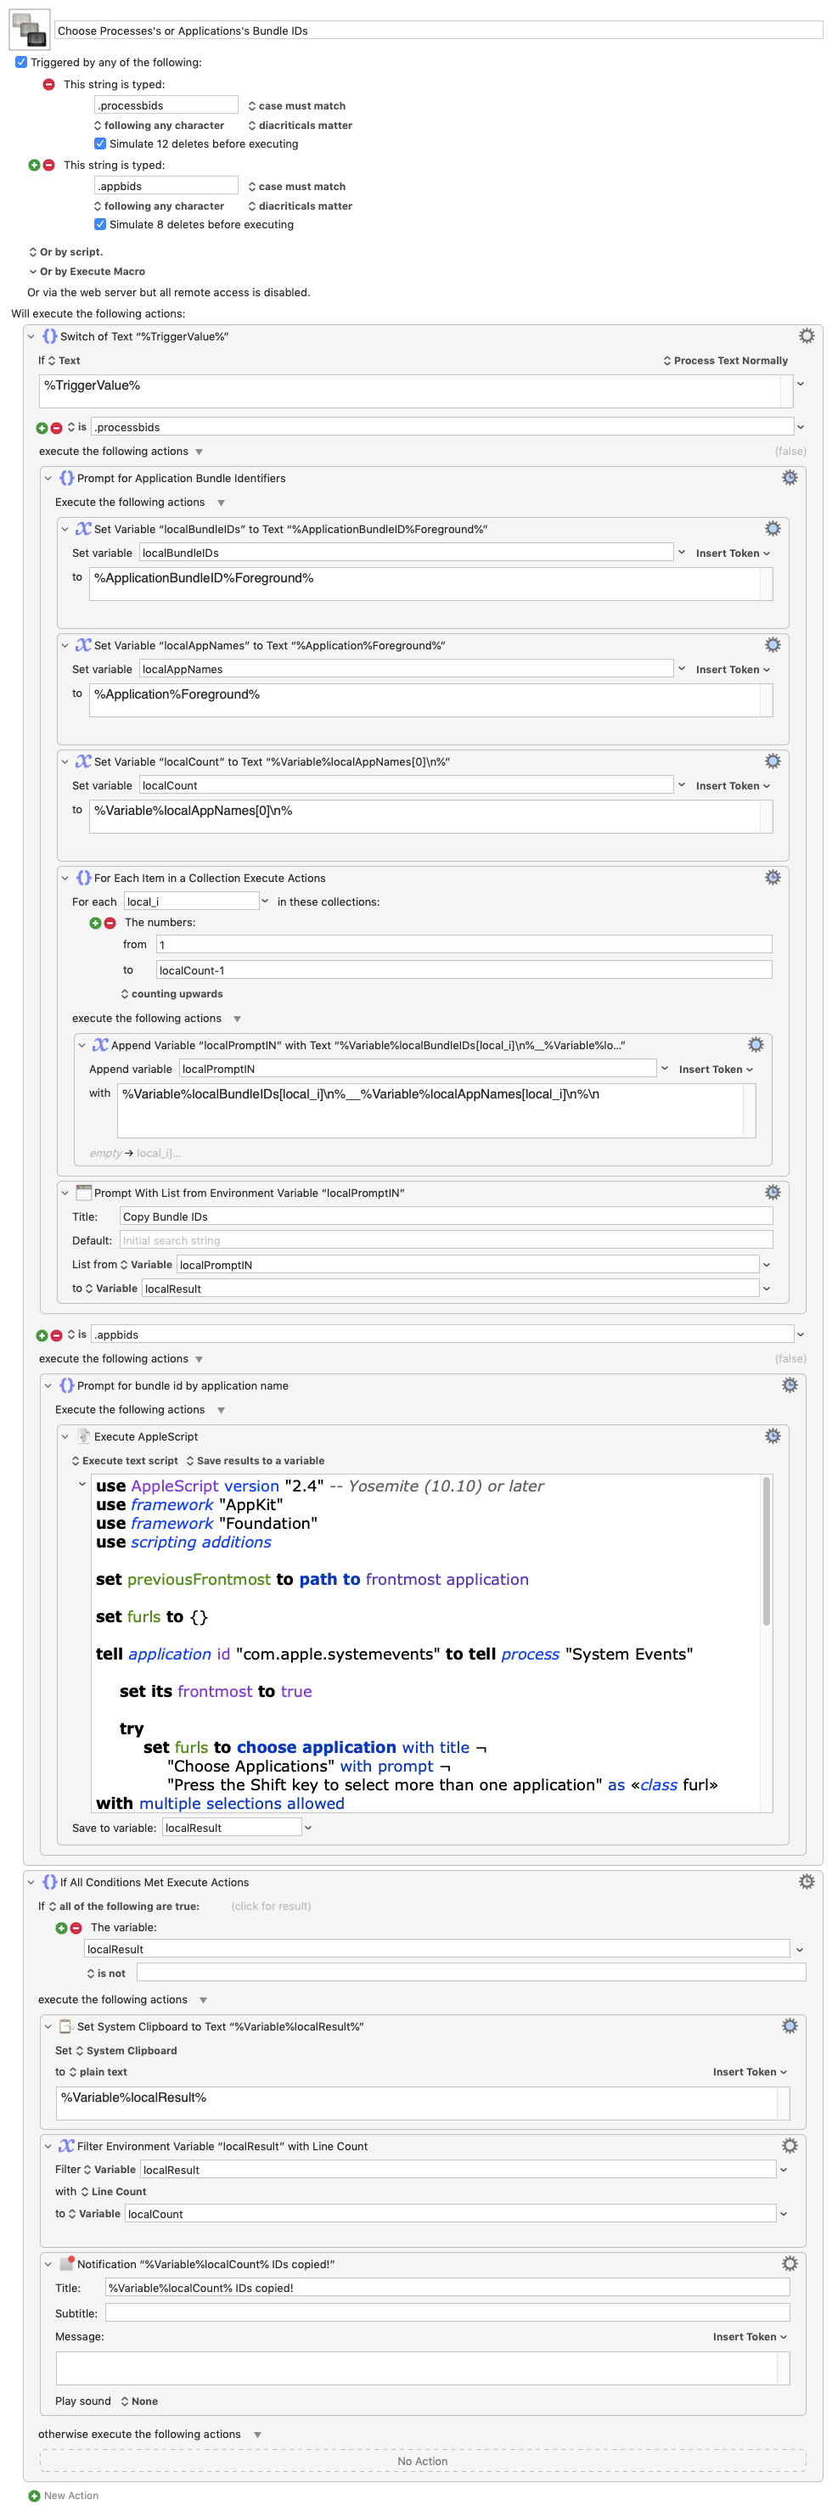Click the macro icon beside the name field
This screenshot has height=2511, width=832.
click(28, 29)
